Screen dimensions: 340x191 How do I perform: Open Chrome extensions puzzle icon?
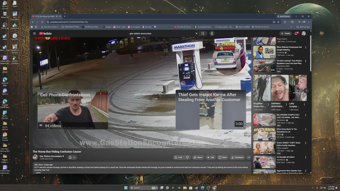pyautogui.click(x=285, y=22)
